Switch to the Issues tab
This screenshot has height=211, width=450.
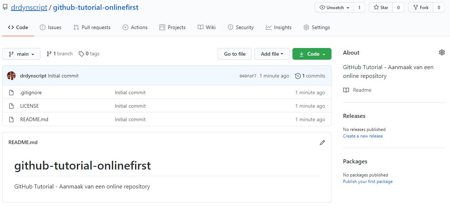pos(50,27)
